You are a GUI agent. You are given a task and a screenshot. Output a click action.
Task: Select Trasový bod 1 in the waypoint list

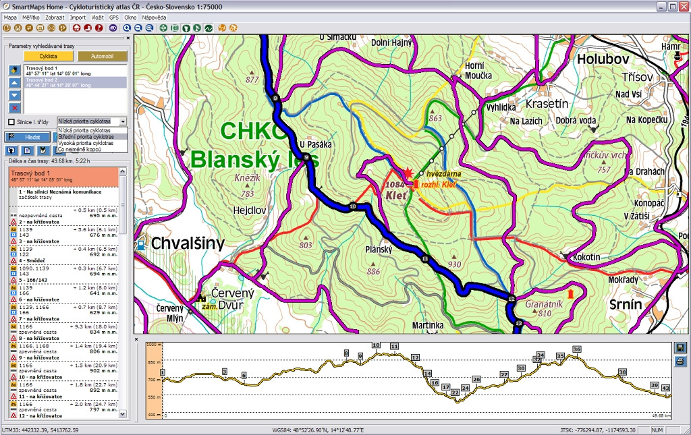click(76, 71)
